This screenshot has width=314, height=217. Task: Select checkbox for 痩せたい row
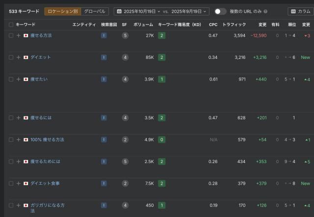coord(11,80)
